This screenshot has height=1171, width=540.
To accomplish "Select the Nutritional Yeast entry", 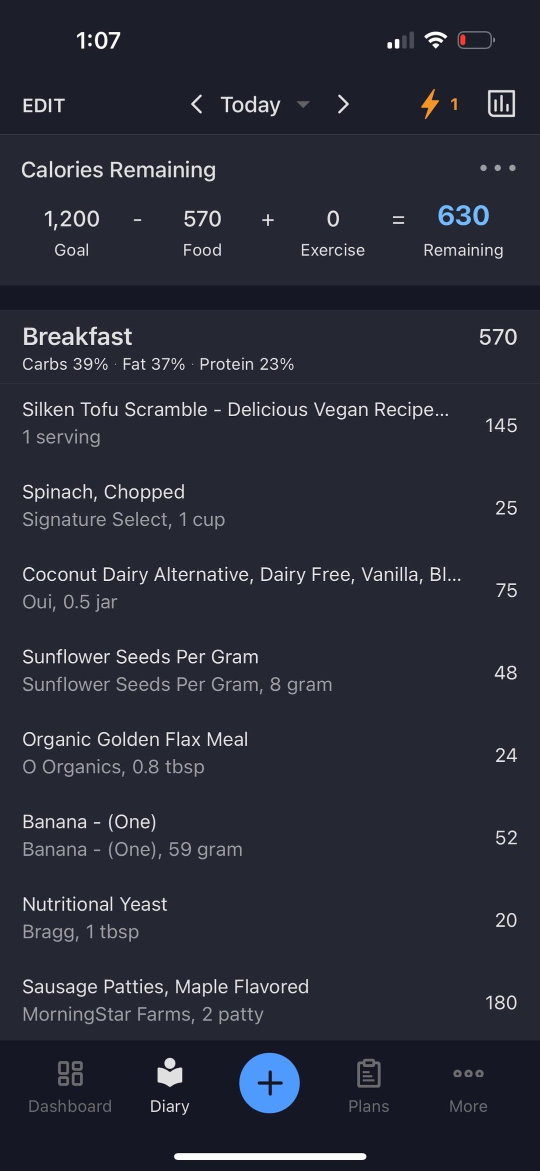I will point(95,918).
